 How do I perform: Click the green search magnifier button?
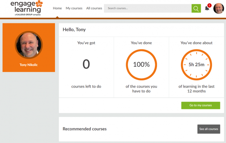[196, 8]
